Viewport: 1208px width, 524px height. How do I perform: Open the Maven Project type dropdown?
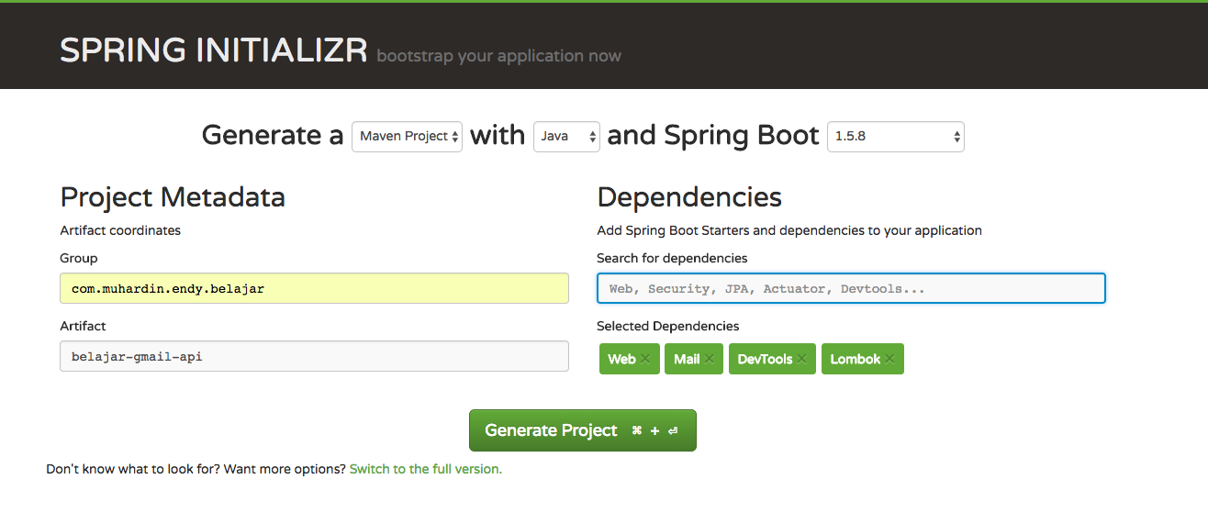(x=407, y=136)
